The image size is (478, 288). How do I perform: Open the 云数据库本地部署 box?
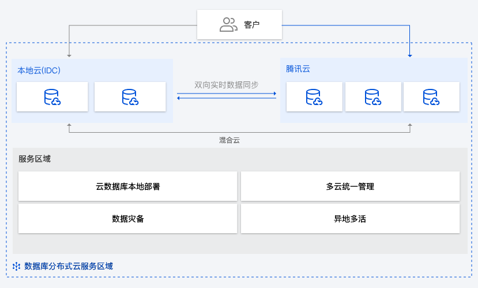128,186
